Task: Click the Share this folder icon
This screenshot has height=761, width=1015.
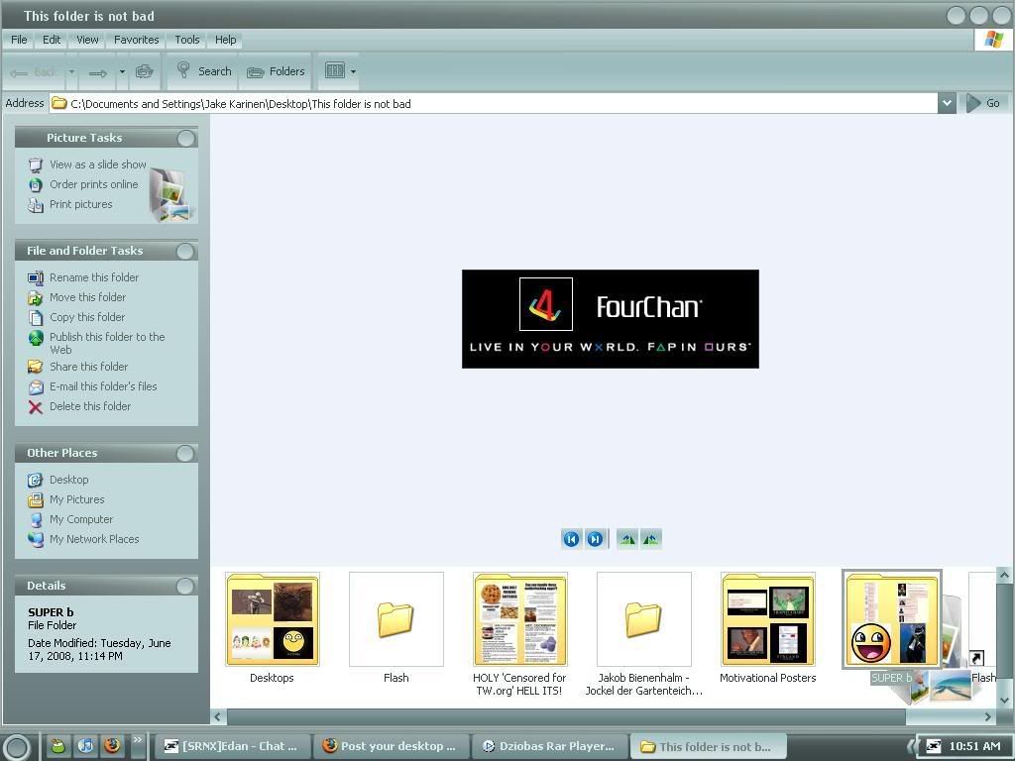Action: 35,367
